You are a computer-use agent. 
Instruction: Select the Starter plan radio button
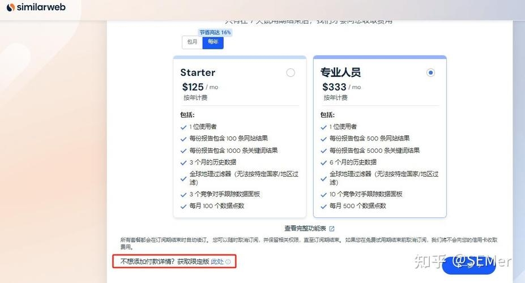[291, 72]
